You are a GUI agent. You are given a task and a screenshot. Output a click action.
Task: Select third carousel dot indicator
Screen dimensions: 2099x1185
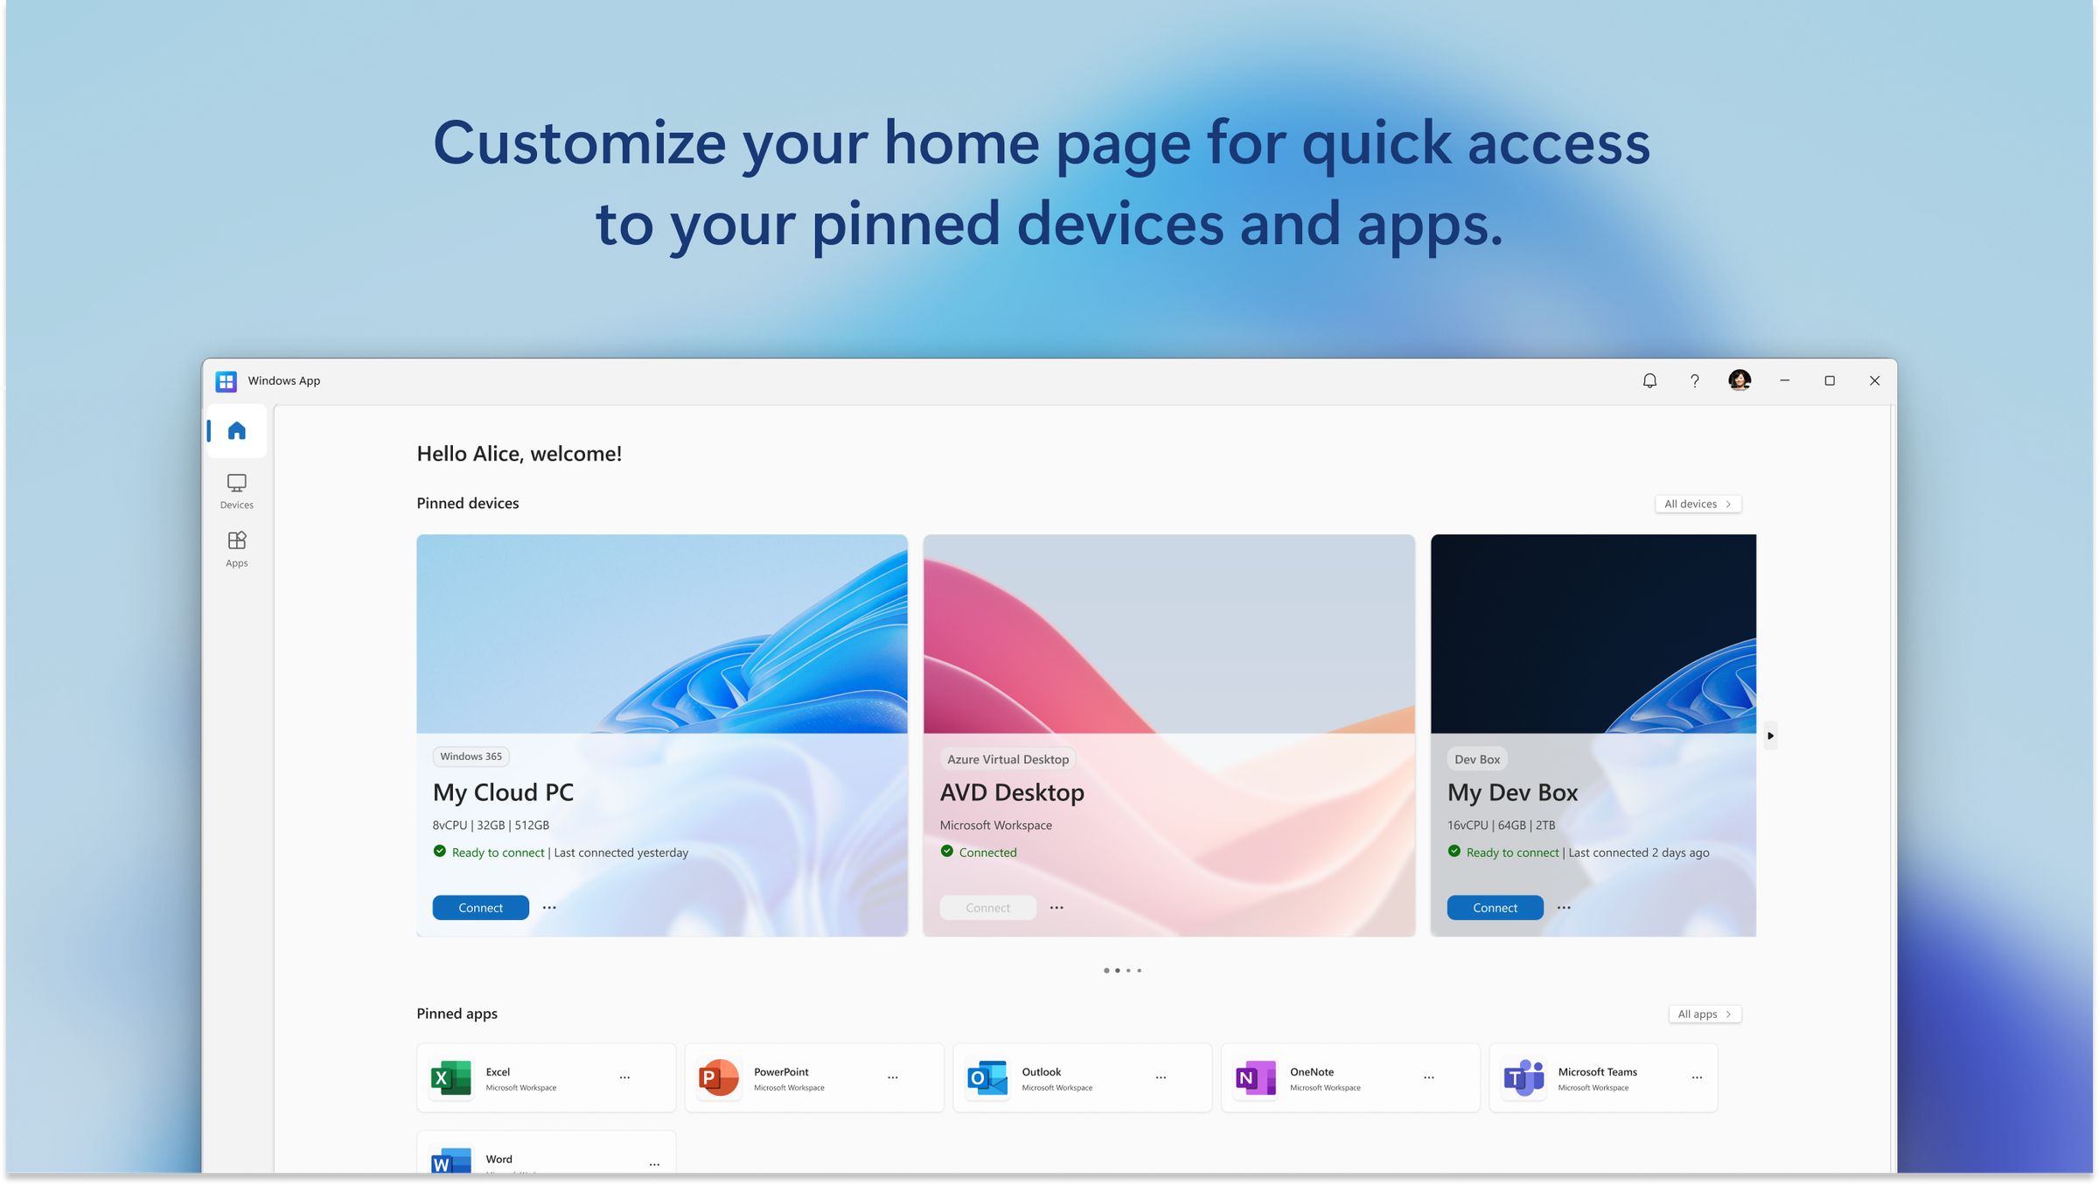(1129, 970)
